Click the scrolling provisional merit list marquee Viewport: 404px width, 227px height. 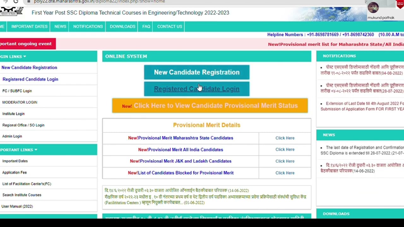pos(336,44)
